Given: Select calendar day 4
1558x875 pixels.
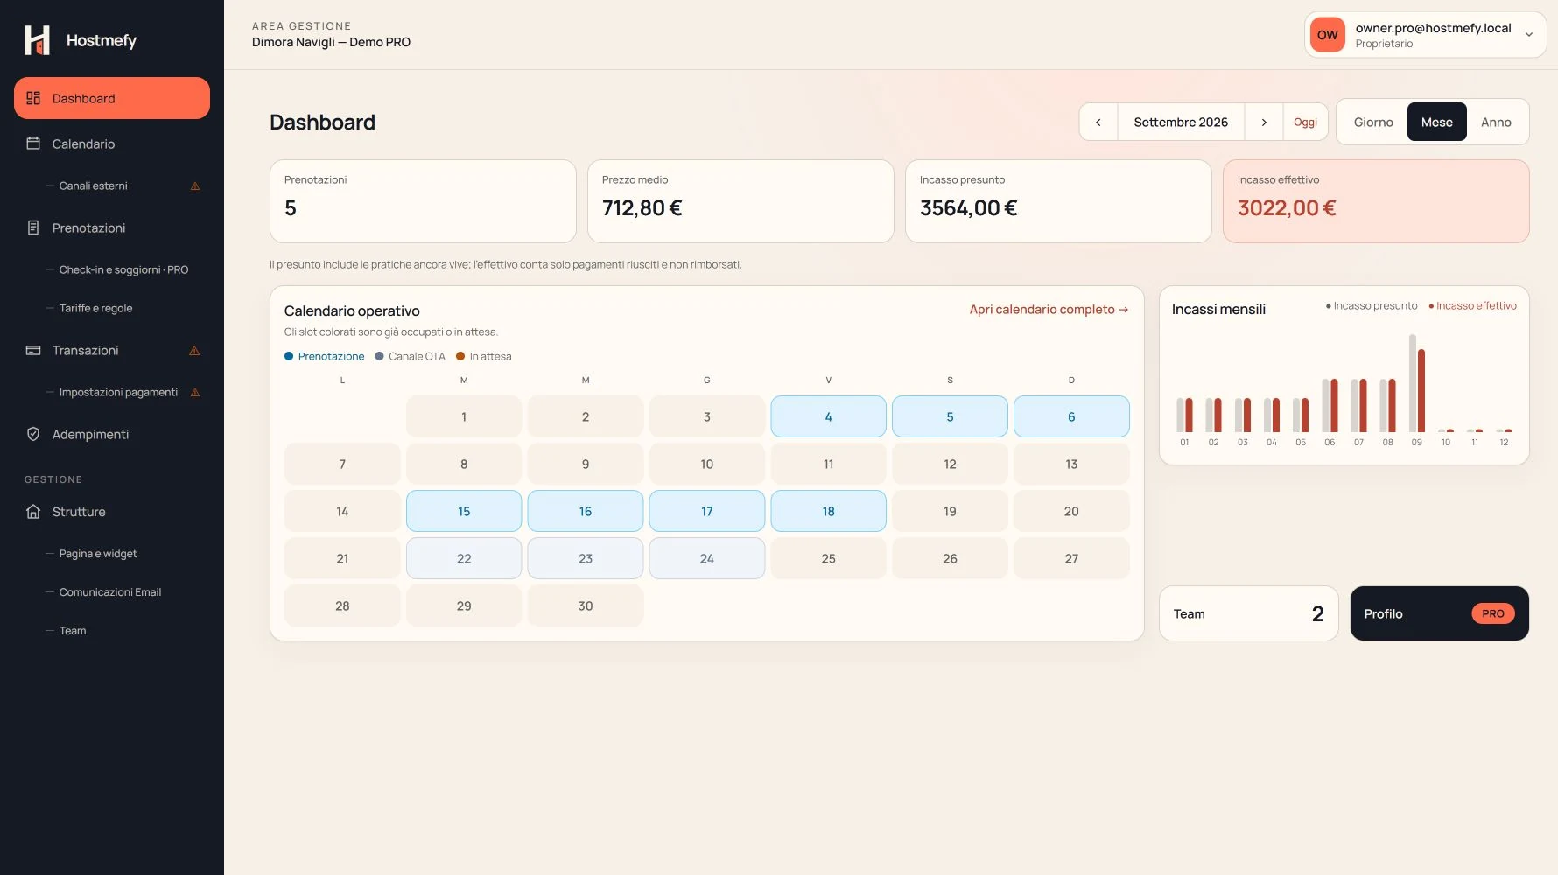Looking at the screenshot, I should coord(828,416).
